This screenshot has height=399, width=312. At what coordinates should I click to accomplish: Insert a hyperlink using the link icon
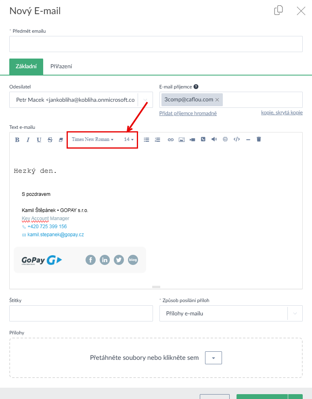[171, 140]
